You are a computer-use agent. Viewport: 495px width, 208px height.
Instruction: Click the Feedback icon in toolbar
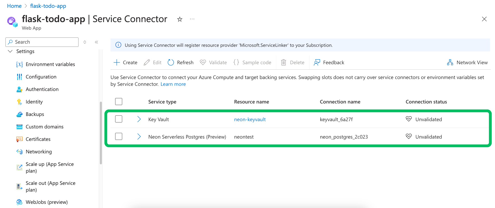317,62
